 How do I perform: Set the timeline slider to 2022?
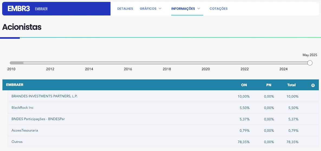pyautogui.click(x=245, y=69)
